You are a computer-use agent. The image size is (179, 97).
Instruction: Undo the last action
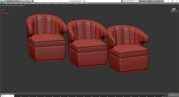pos(12,1)
